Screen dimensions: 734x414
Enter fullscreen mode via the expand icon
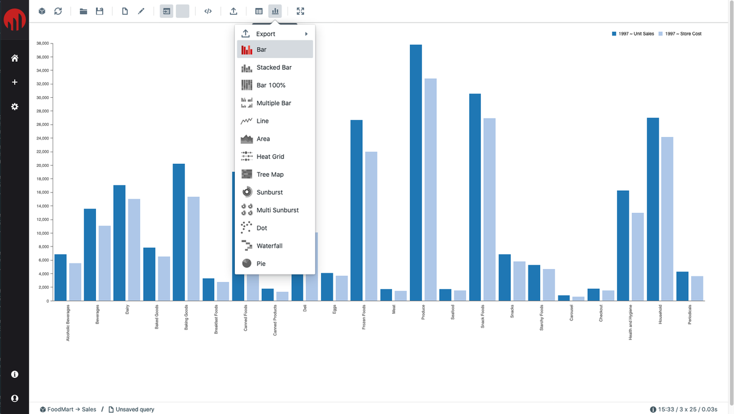coord(299,11)
